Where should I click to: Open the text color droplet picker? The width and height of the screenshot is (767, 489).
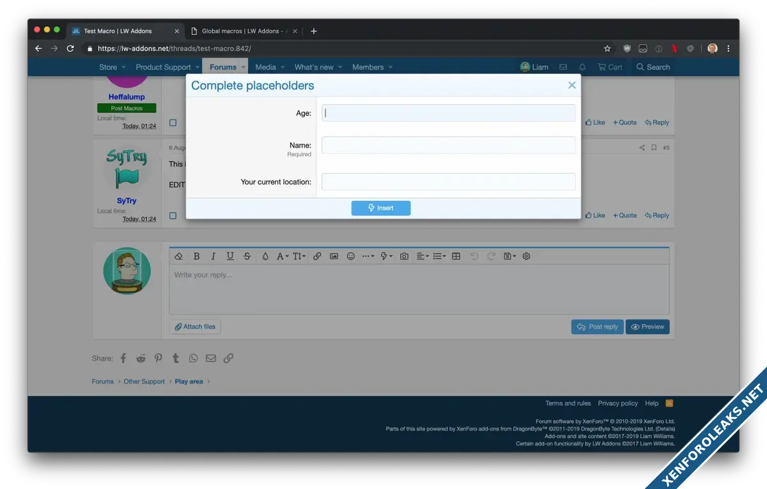click(x=265, y=256)
